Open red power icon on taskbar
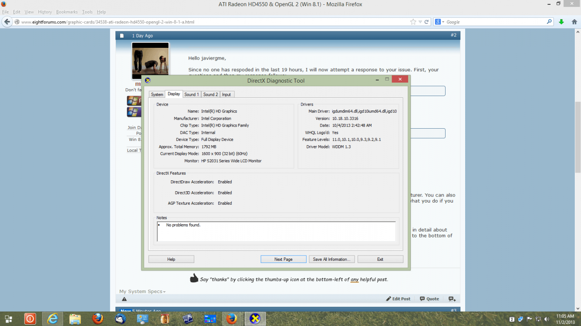 pyautogui.click(x=30, y=319)
